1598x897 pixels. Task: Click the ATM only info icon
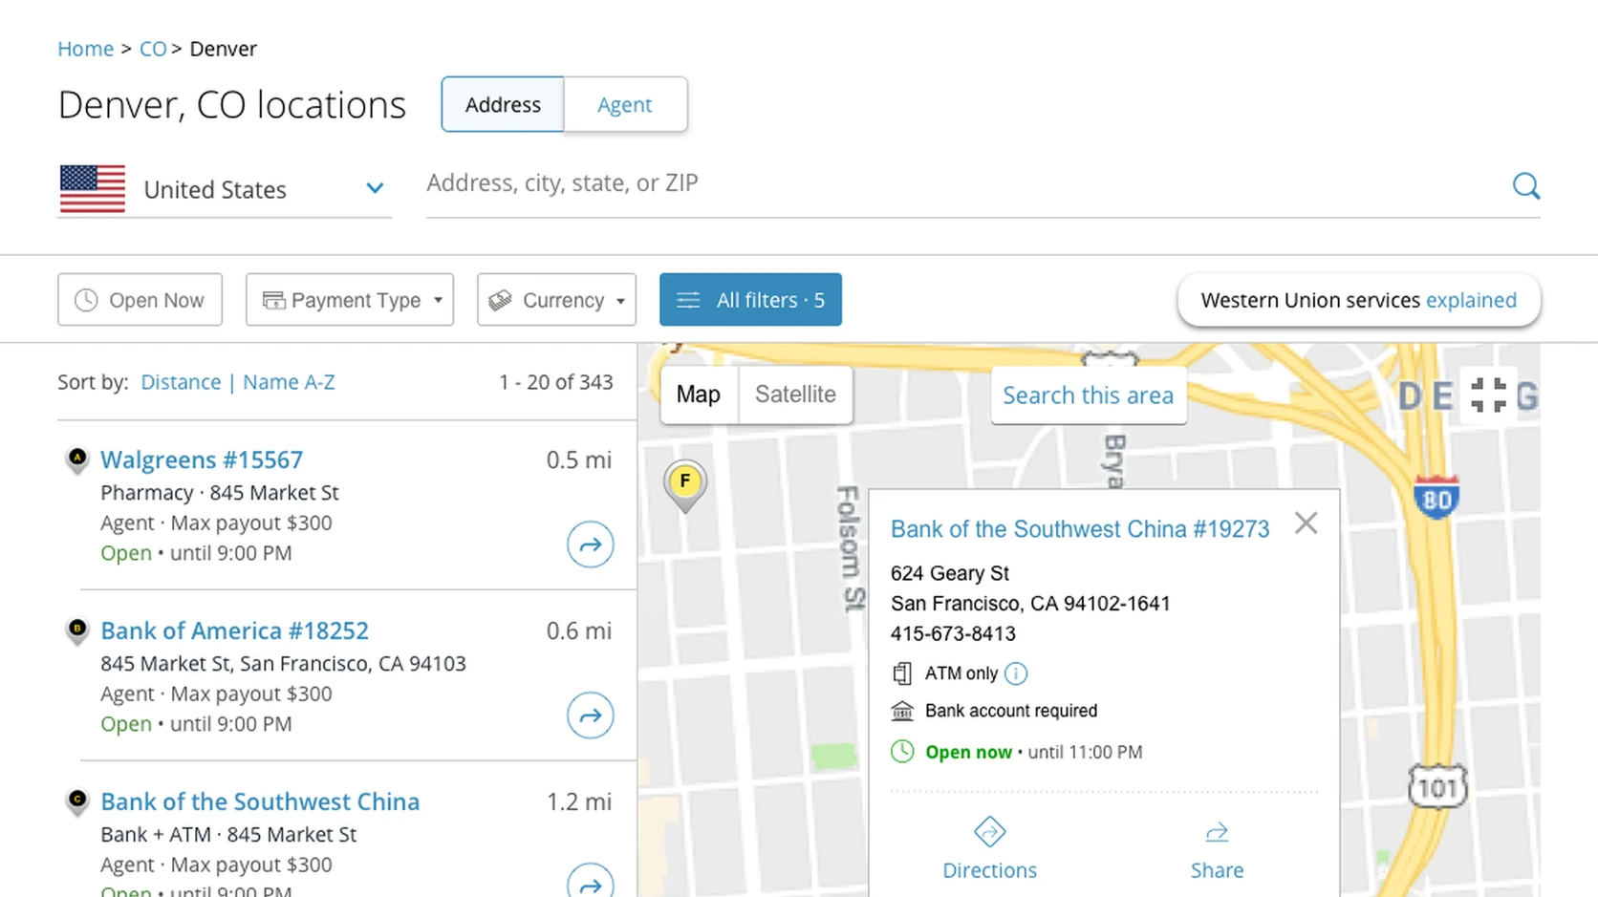(1016, 673)
